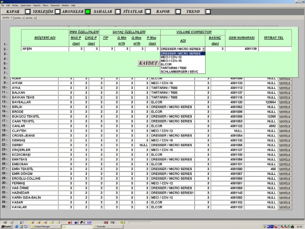Click YENİLE button in KAYALAR row
This screenshot has width=305, height=229.
[285, 207]
